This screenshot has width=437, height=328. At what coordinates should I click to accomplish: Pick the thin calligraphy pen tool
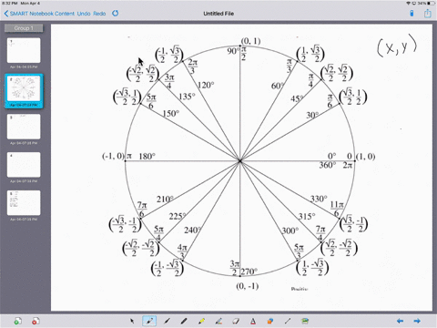(x=167, y=321)
